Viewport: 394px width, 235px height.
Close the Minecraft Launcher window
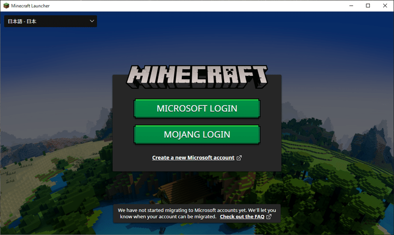click(x=385, y=5)
